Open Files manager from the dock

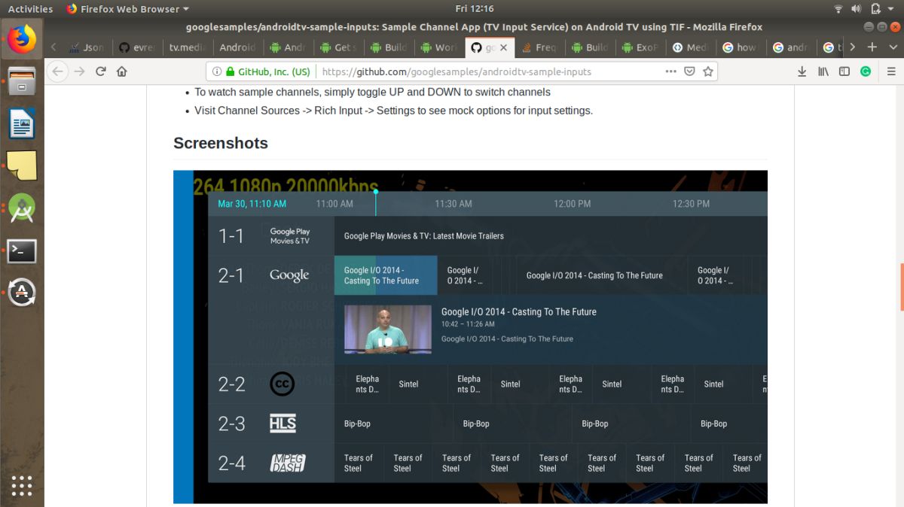22,81
